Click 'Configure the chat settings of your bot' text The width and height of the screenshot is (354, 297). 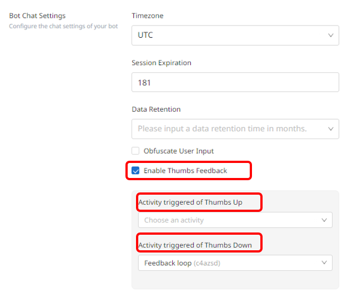click(64, 26)
